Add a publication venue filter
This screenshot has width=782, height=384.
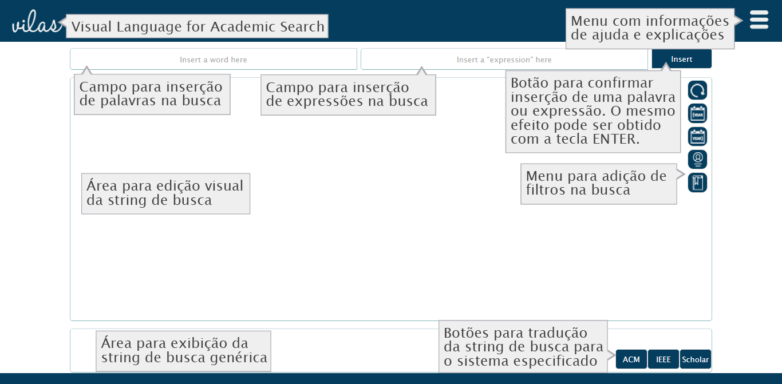click(x=697, y=182)
